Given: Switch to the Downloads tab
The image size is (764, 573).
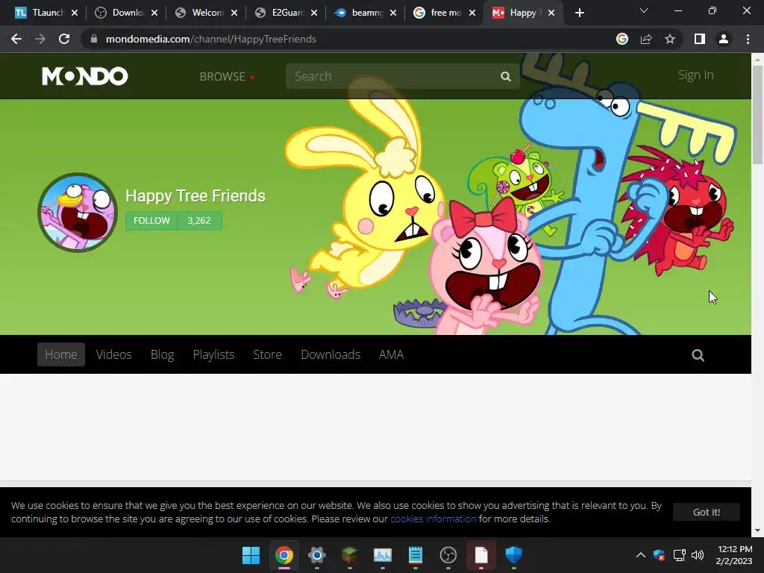Looking at the screenshot, I should [331, 354].
